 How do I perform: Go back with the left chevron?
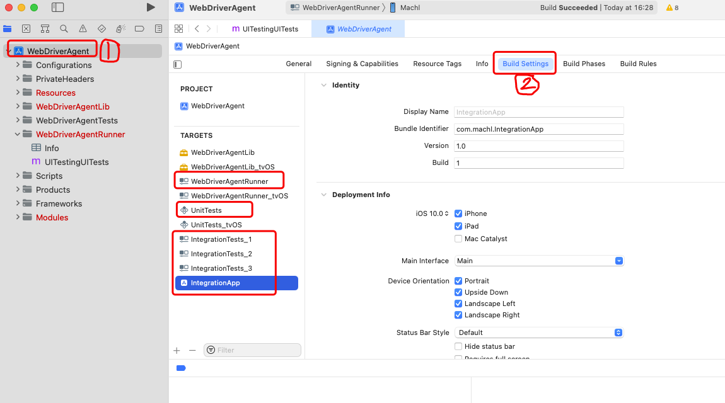click(197, 28)
